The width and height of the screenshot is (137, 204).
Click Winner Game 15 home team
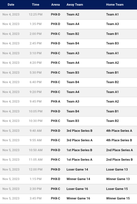click(x=118, y=198)
